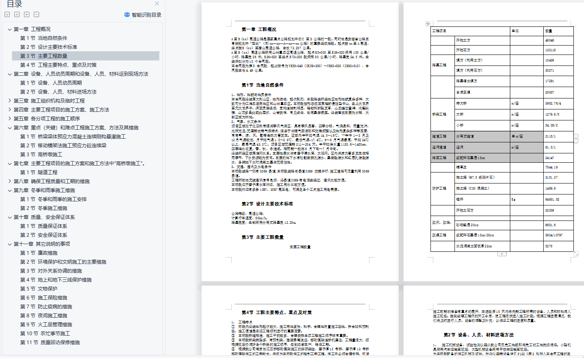Click the 第1节 当地自然条件 heading in document
The width and height of the screenshot is (584, 358).
click(262, 85)
